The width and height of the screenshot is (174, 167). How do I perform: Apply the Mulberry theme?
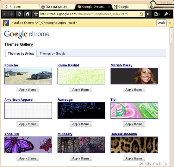pyautogui.click(x=81, y=158)
